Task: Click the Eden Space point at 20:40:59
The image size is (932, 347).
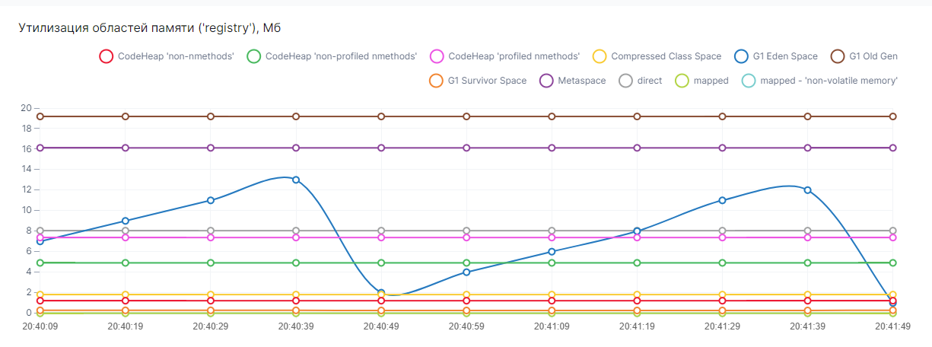Action: [466, 272]
